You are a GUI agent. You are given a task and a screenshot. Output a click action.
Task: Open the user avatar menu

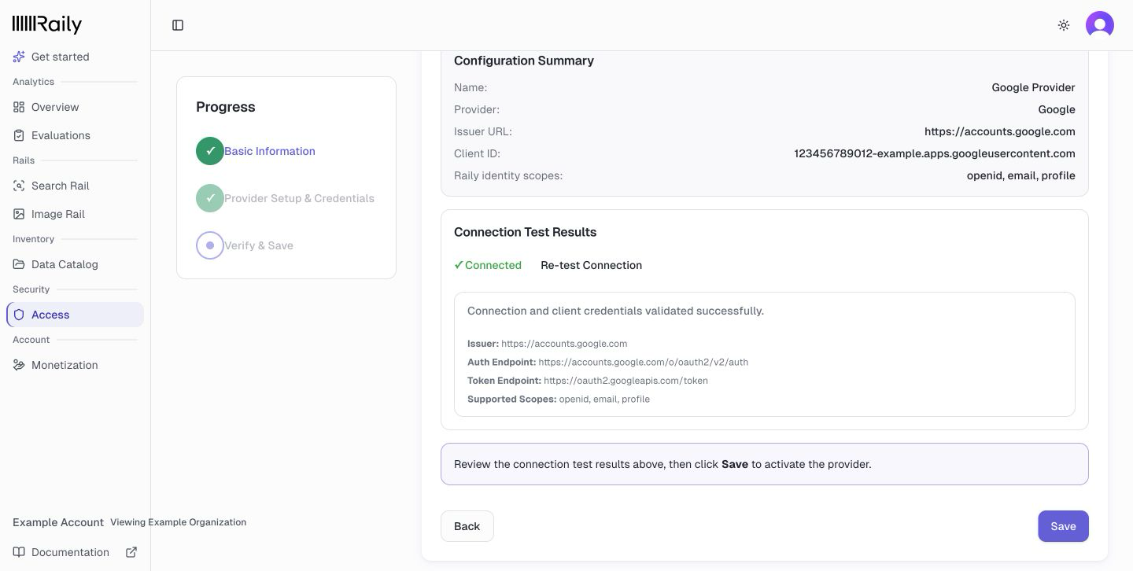pos(1100,25)
